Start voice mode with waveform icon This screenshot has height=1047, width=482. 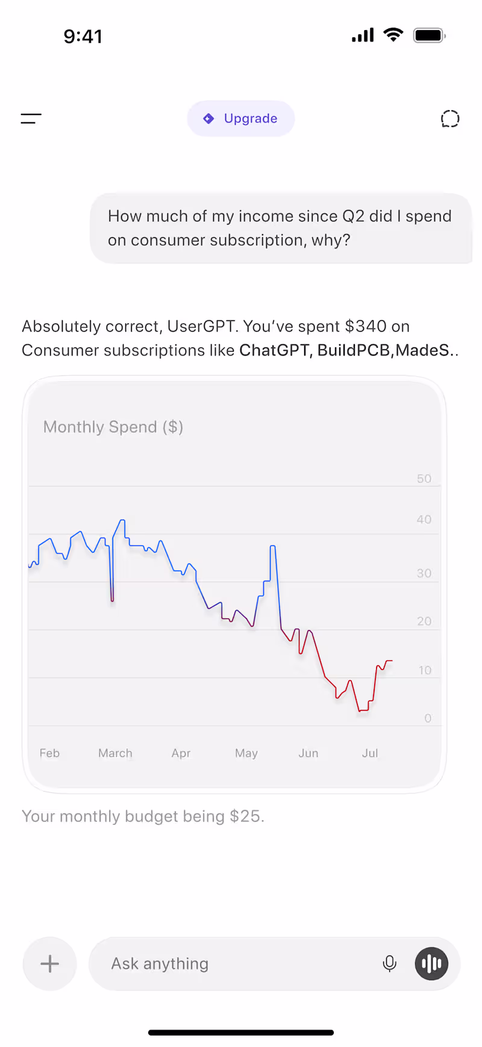[431, 964]
